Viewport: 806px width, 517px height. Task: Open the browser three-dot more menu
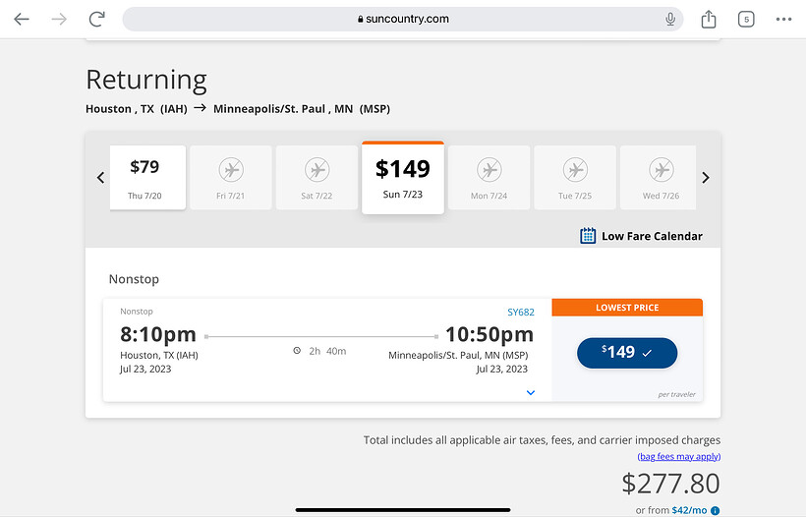[x=783, y=19]
